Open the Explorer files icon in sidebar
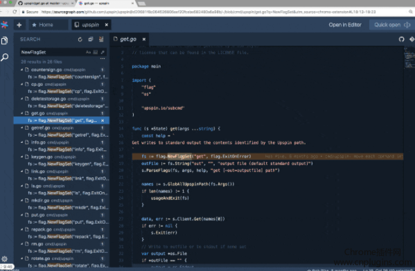Viewport: 415px width, 271px height. [x=4, y=40]
